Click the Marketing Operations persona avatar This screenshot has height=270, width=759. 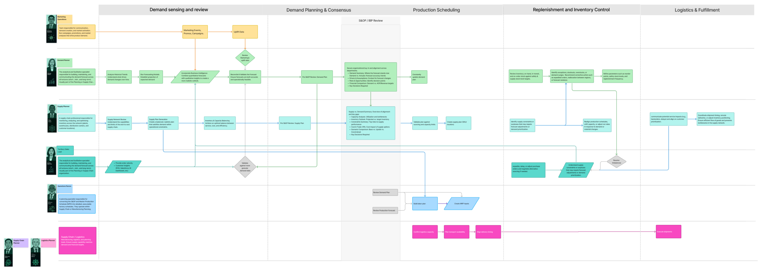(51, 29)
